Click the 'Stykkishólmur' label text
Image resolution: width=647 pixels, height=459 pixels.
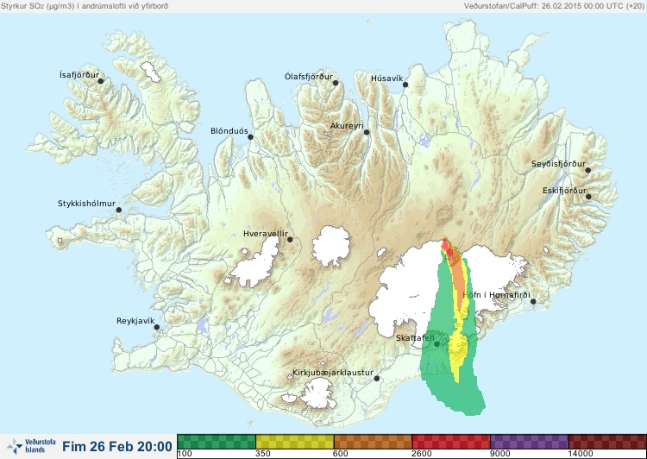[x=86, y=204]
